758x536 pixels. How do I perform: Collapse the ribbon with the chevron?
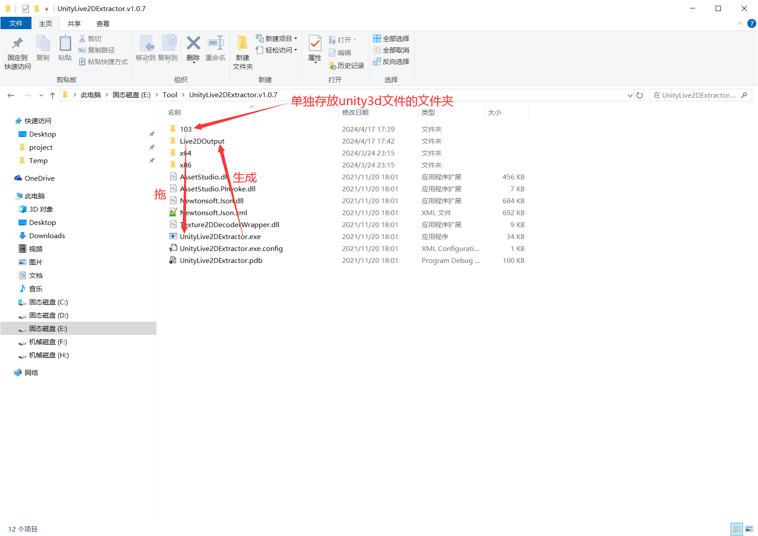(740, 23)
